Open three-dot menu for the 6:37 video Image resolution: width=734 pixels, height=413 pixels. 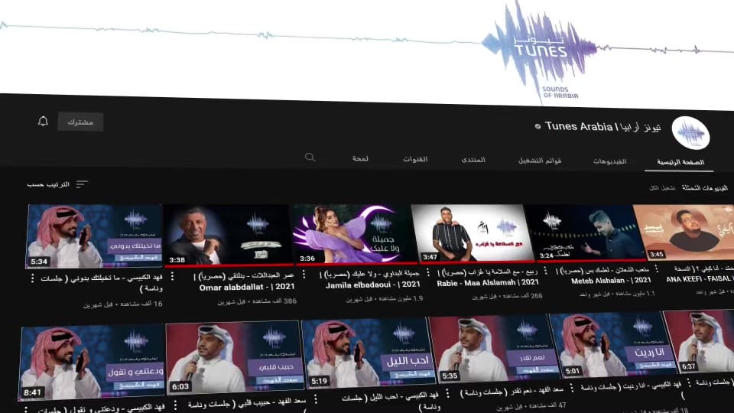(x=689, y=382)
